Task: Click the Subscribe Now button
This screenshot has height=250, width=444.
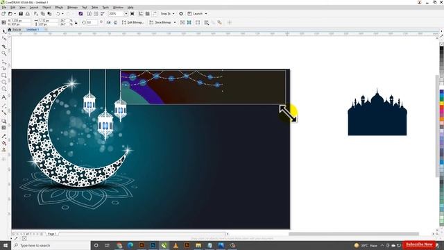Action: tap(419, 244)
